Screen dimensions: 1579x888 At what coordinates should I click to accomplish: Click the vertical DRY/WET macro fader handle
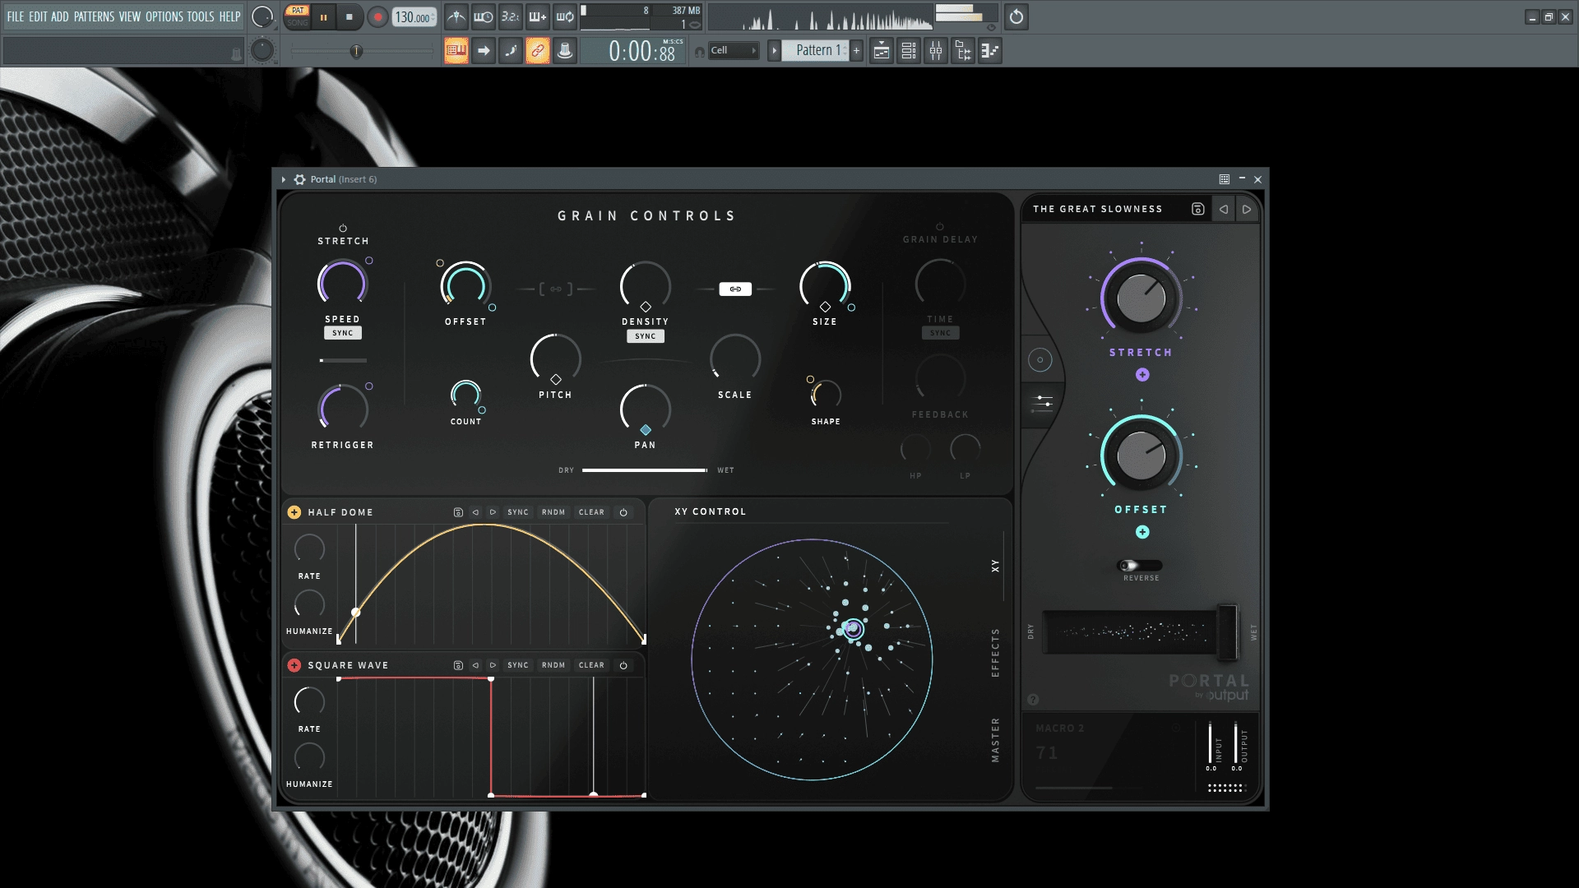click(x=1227, y=632)
